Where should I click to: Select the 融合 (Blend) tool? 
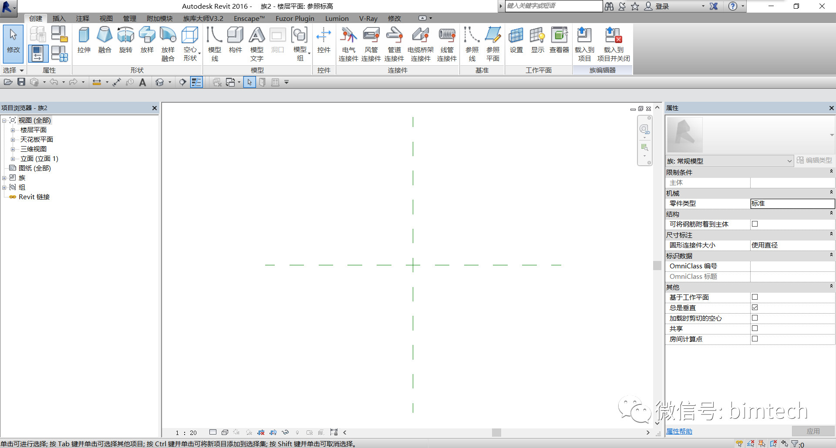(104, 40)
